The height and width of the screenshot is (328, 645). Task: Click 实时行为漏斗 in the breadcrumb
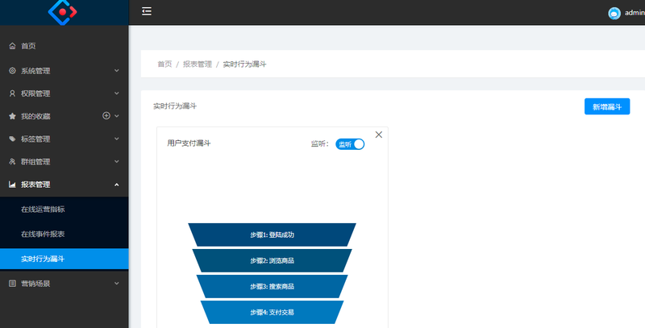[x=245, y=64]
